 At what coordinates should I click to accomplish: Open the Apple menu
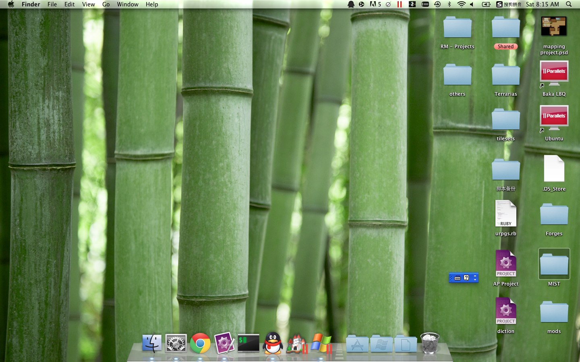click(x=11, y=4)
